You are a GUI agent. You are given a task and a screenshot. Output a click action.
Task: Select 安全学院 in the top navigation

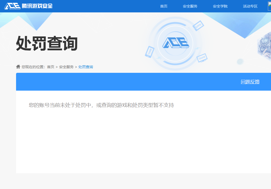(x=220, y=6)
